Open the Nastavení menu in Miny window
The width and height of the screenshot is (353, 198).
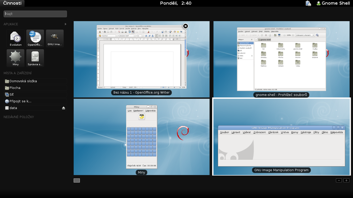click(138, 111)
